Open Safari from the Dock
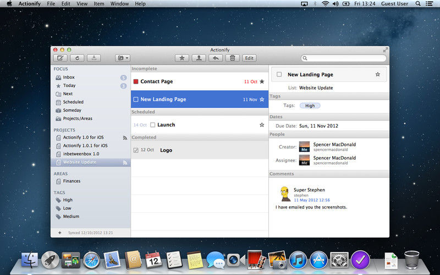440x275 pixels. point(91,260)
